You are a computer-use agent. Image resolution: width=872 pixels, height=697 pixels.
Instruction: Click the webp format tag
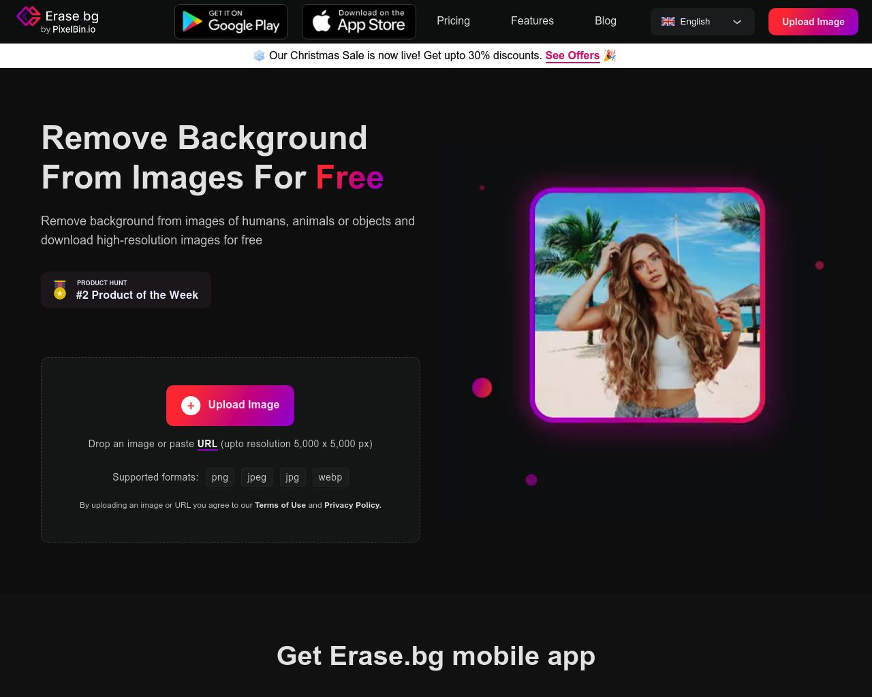pos(330,477)
